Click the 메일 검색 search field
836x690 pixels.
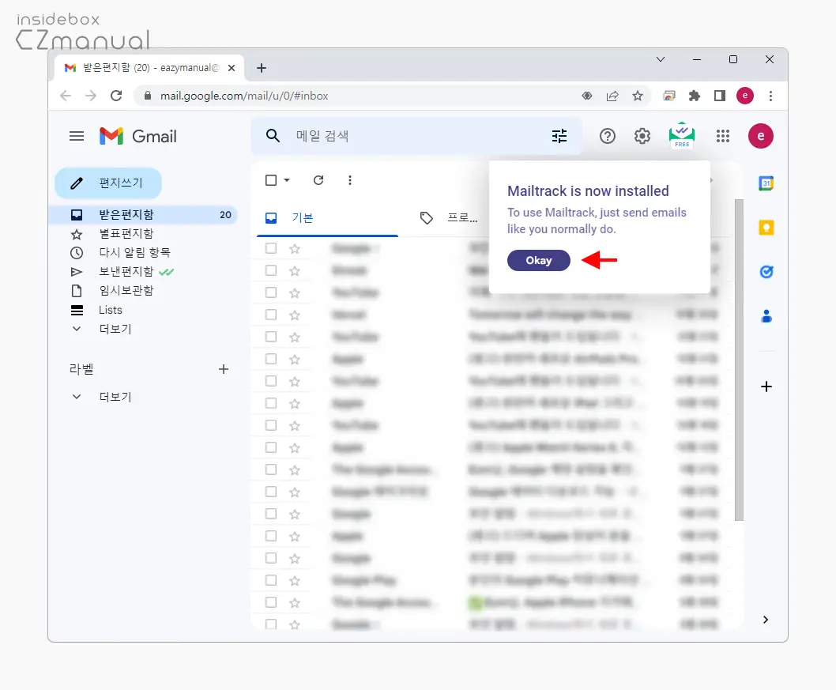[416, 136]
